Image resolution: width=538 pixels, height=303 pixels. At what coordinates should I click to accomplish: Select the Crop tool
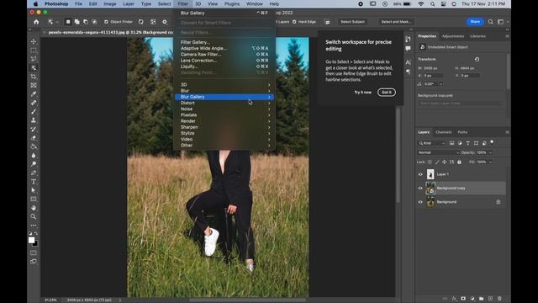[x=34, y=77]
